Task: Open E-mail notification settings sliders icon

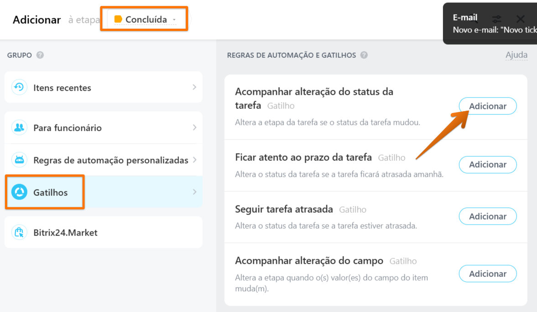Action: (496, 19)
